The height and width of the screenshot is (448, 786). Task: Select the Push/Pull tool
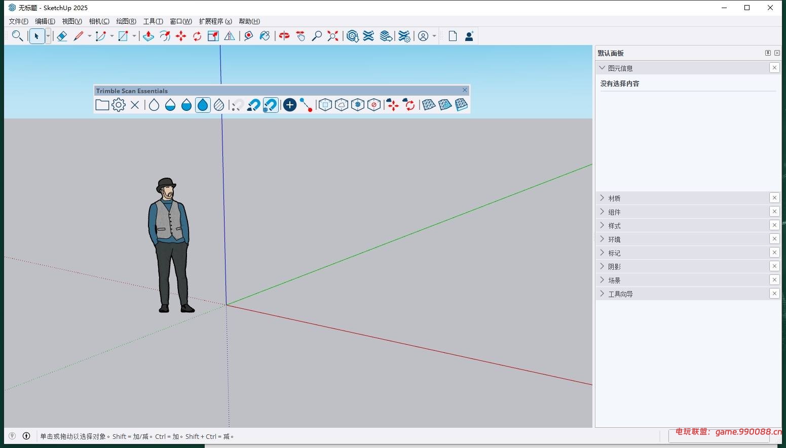click(148, 36)
